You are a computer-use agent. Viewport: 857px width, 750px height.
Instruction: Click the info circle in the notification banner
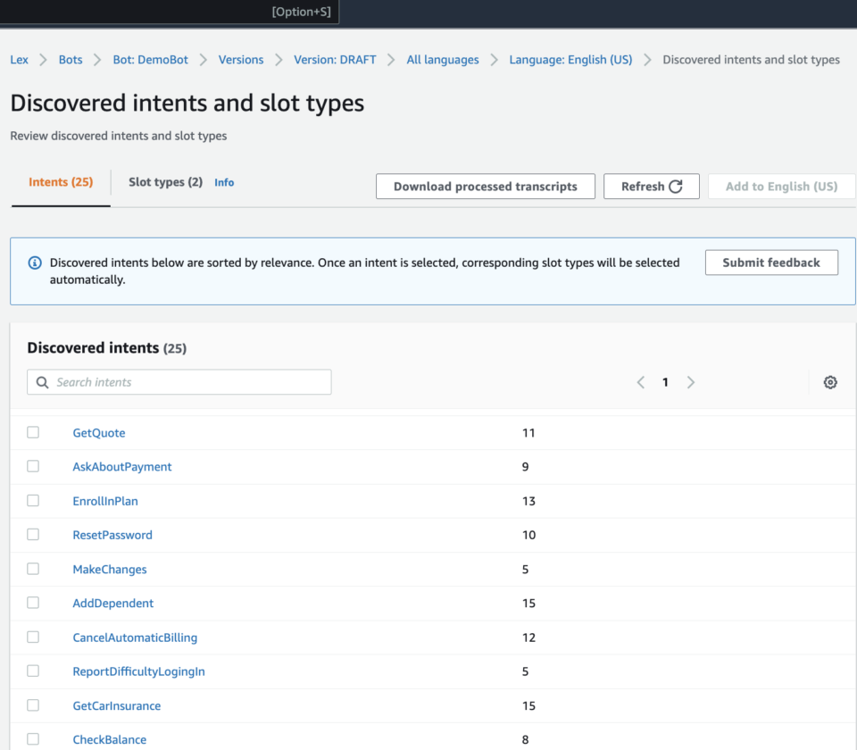click(35, 262)
